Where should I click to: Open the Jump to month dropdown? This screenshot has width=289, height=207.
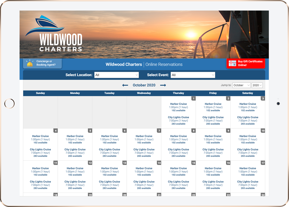point(241,85)
